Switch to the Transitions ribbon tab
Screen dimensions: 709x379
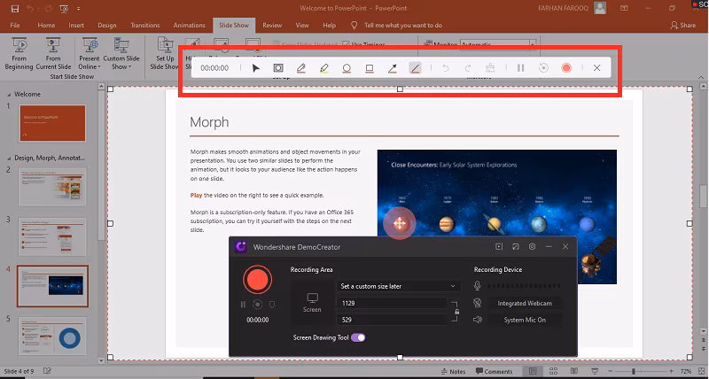[x=145, y=26]
